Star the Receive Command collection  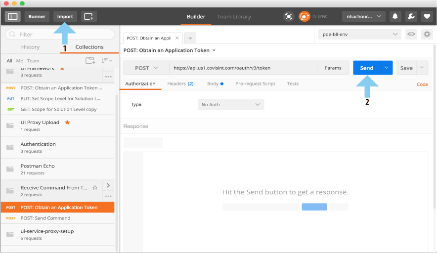click(95, 187)
